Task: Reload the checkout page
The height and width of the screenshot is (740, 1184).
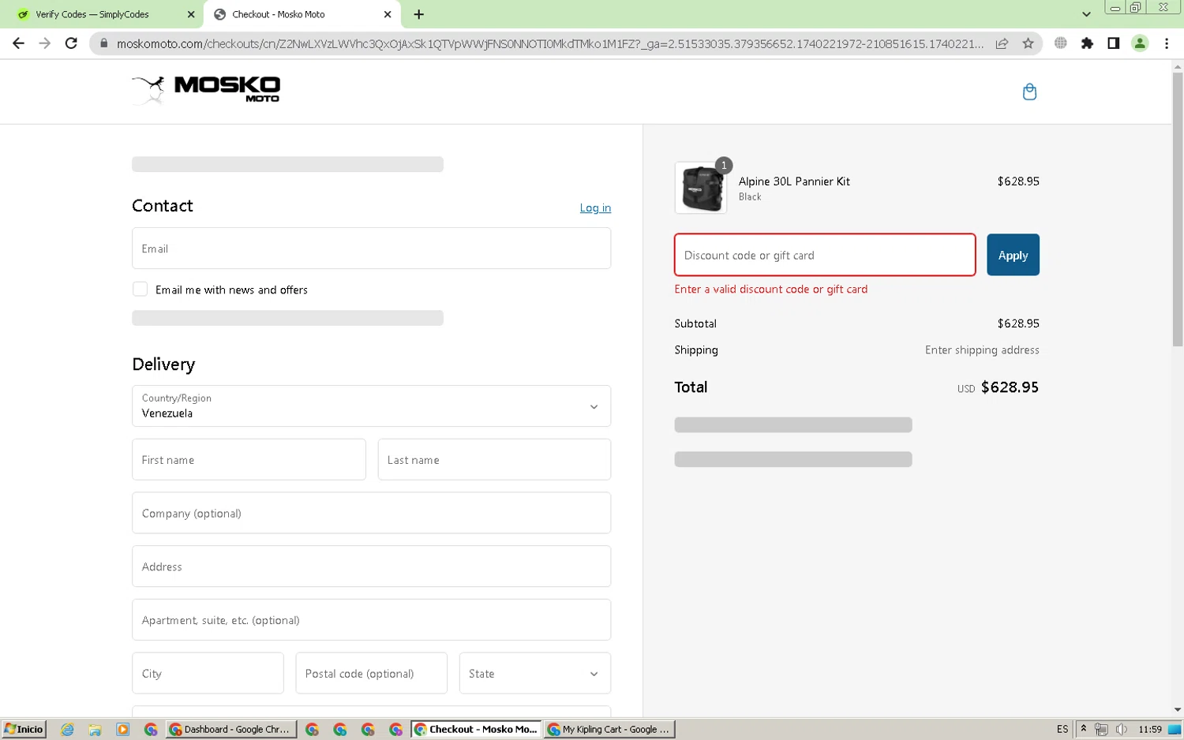Action: click(71, 43)
